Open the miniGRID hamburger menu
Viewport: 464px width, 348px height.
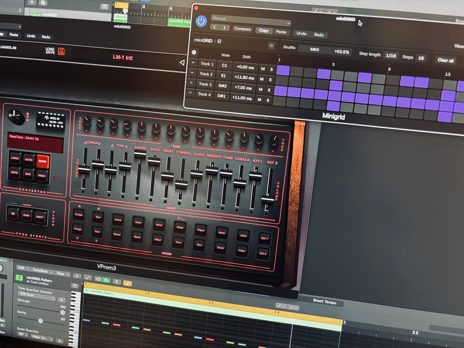click(x=271, y=46)
